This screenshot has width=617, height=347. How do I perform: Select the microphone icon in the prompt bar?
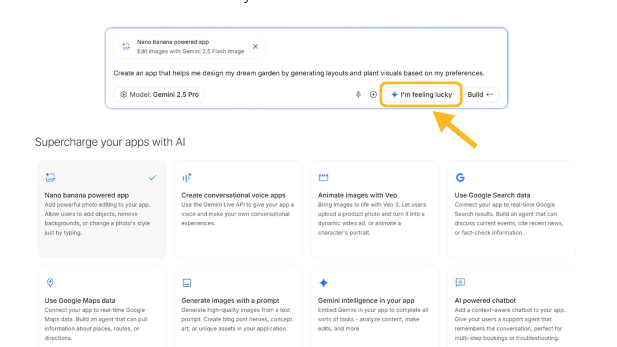point(358,94)
